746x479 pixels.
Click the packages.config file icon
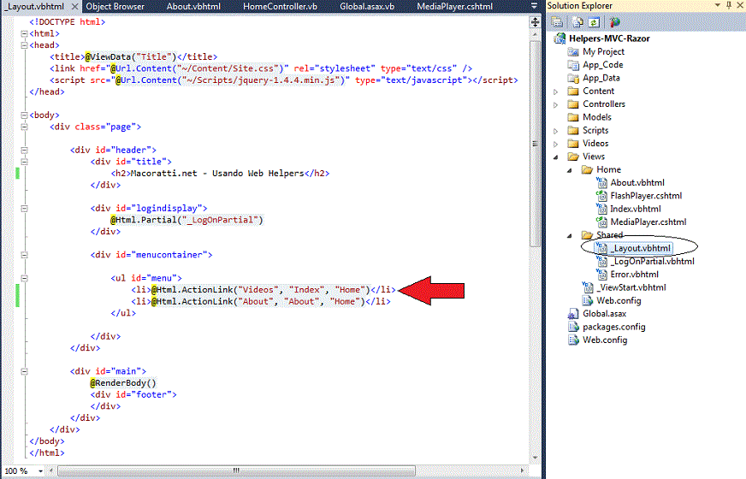573,327
